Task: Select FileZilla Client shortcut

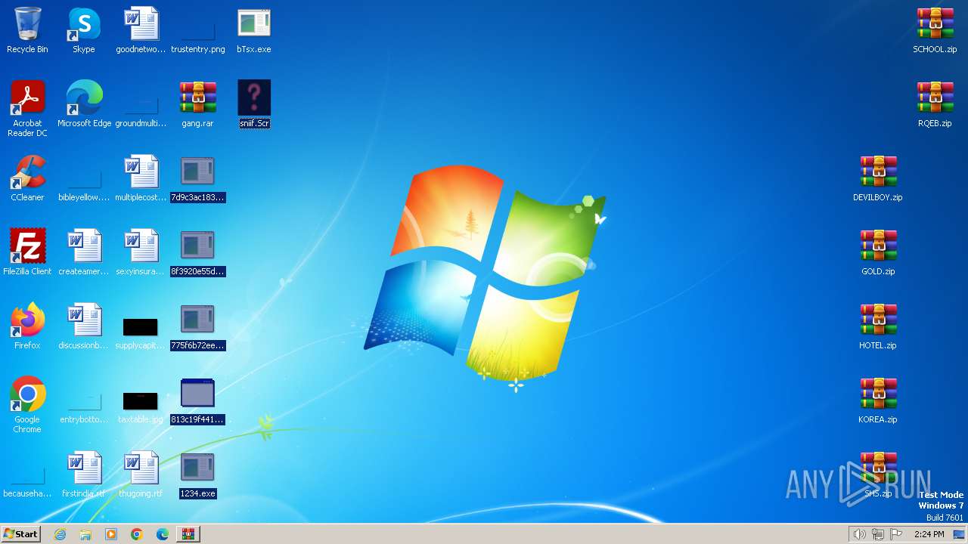Action: [27, 252]
